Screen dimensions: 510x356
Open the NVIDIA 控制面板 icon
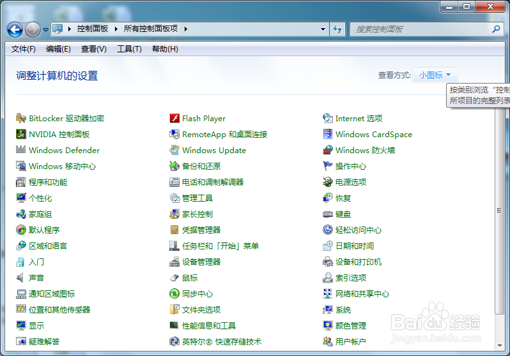pos(21,134)
